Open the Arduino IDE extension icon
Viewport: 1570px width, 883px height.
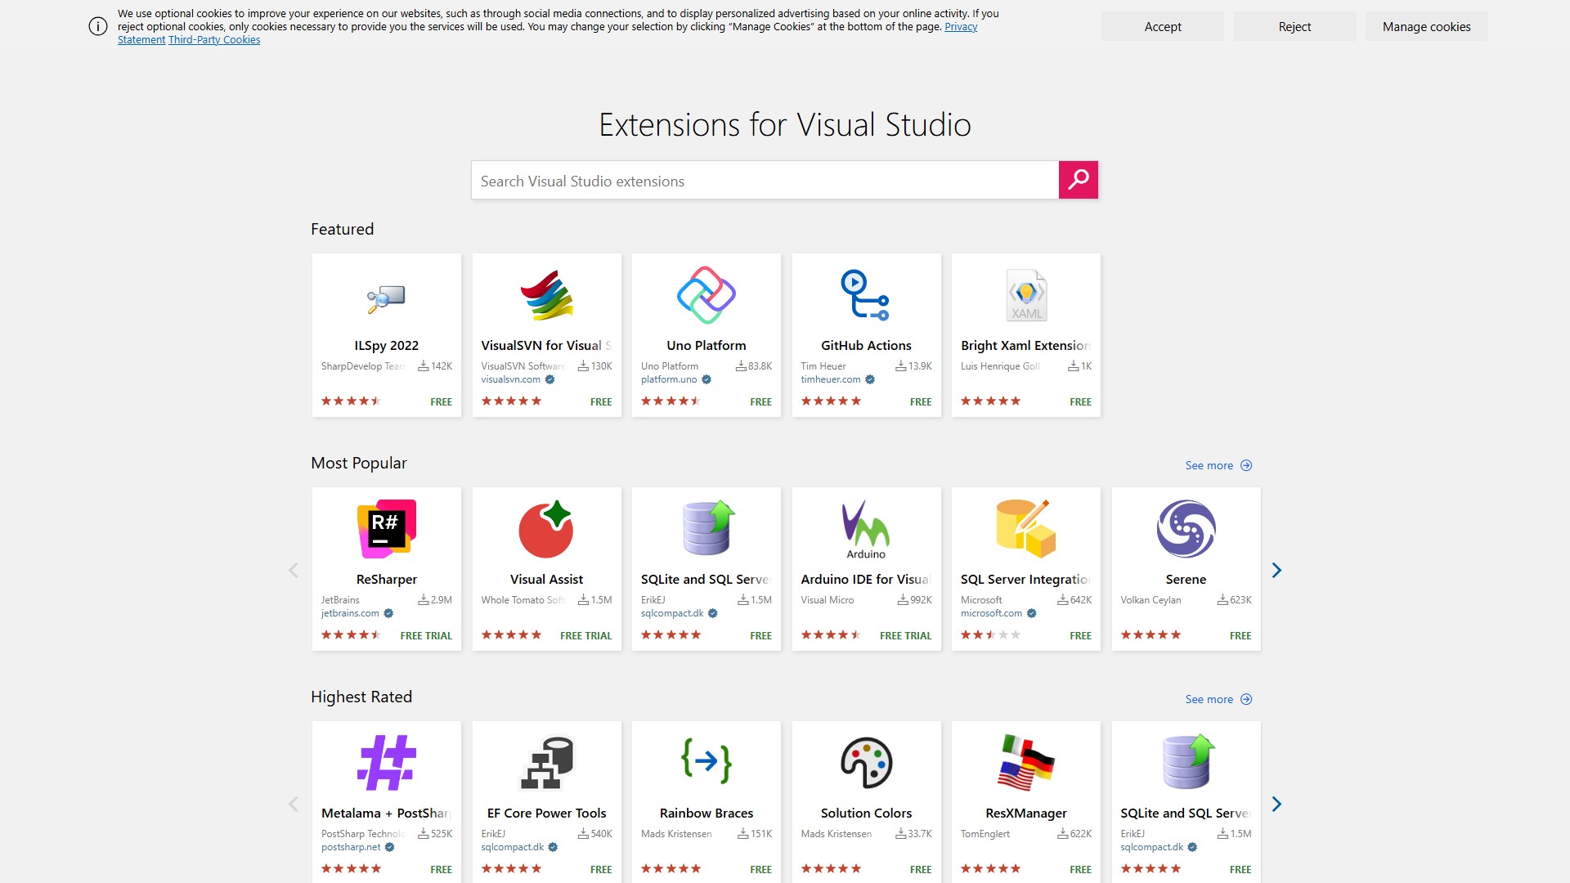865,529
